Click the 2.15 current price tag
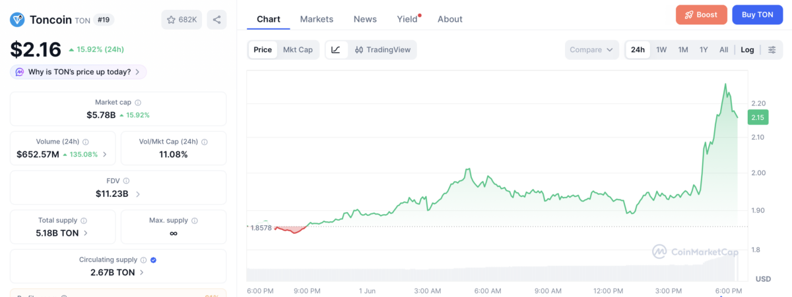 click(x=757, y=117)
